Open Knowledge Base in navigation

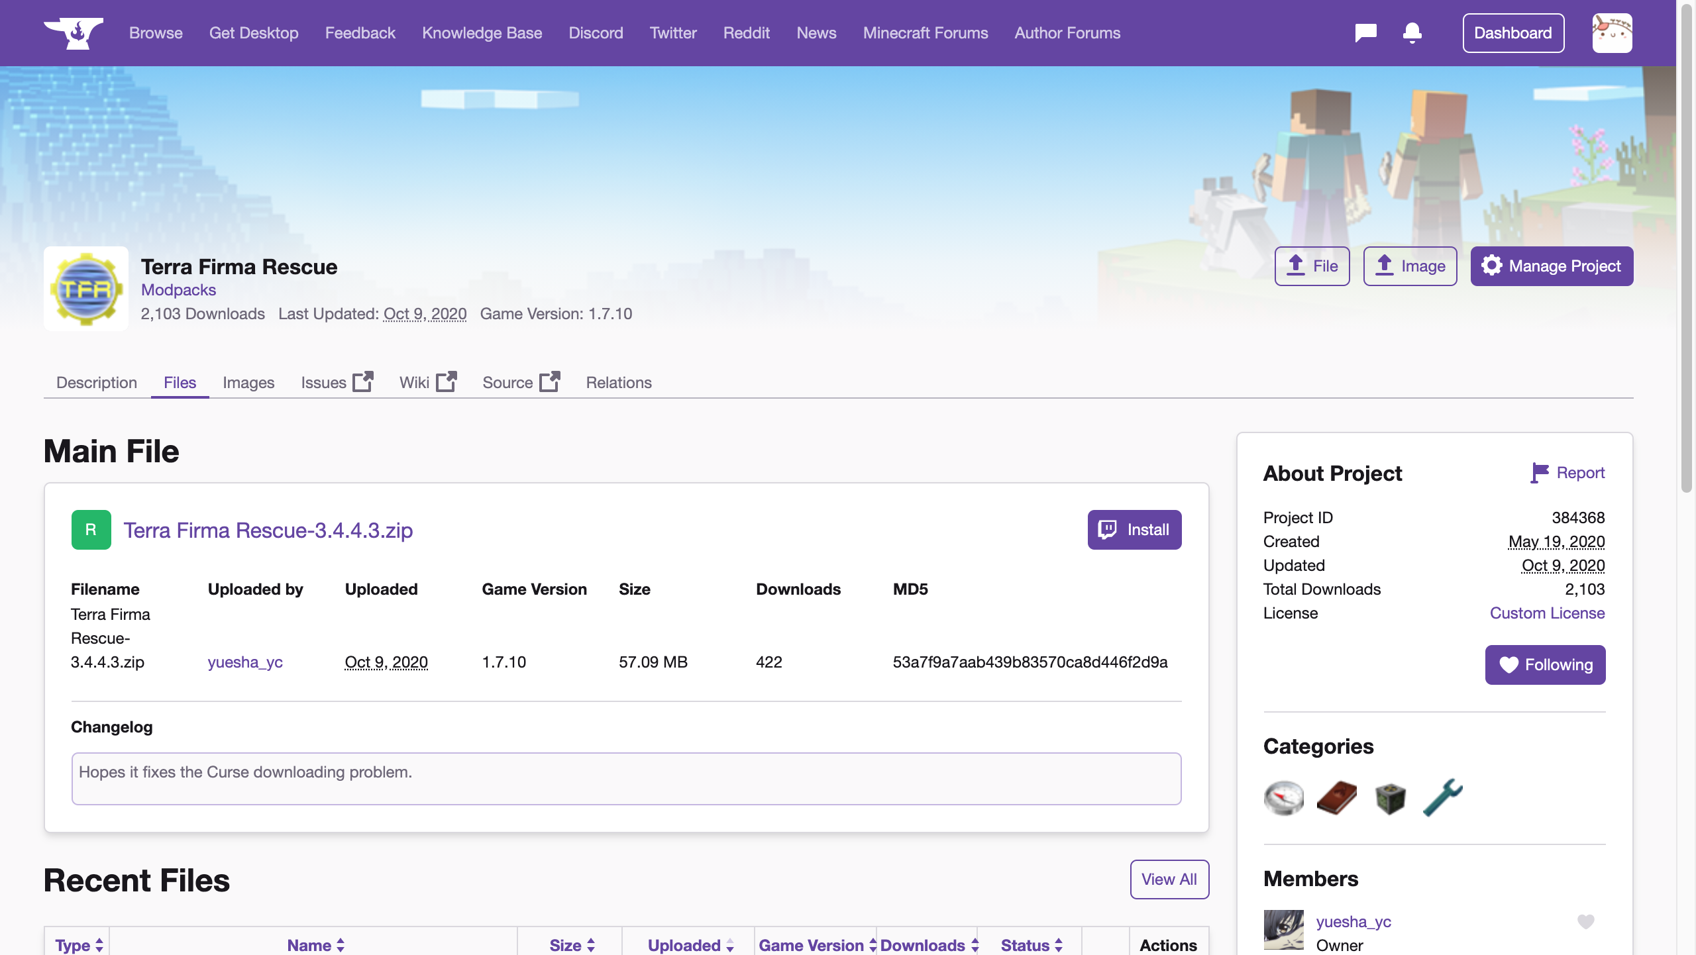[x=482, y=33]
